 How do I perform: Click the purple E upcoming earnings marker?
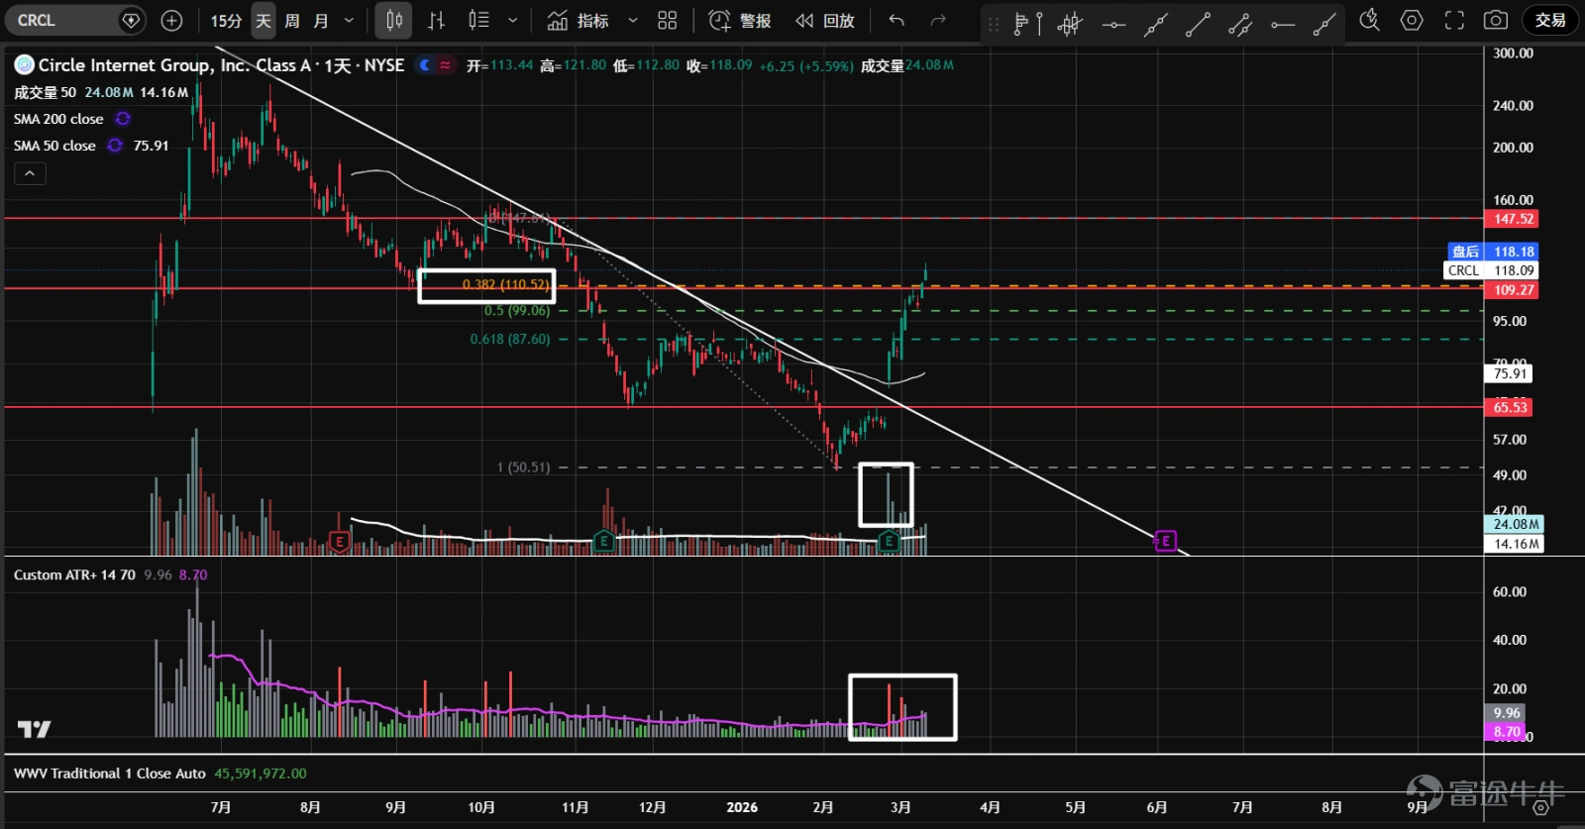click(x=1166, y=541)
